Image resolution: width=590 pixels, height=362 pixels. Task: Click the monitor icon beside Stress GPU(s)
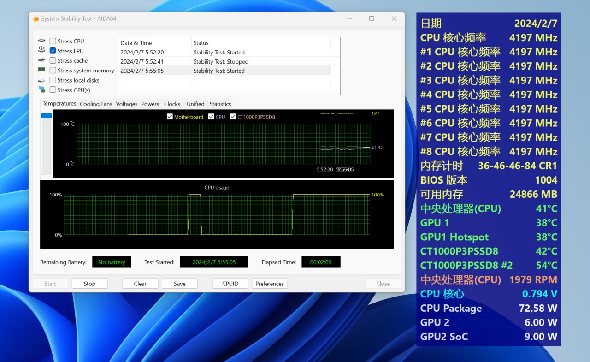point(42,89)
